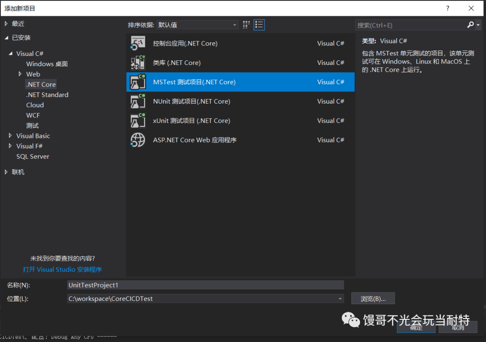Open the help question mark button
The width and height of the screenshot is (486, 342).
(x=448, y=9)
